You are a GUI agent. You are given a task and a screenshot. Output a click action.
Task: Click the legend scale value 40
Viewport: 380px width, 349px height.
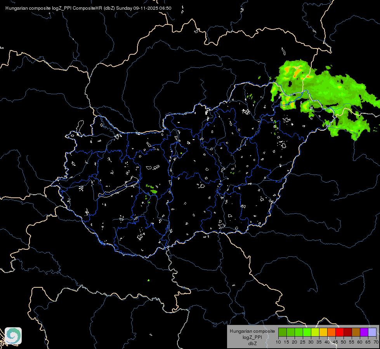pyautogui.click(x=327, y=342)
